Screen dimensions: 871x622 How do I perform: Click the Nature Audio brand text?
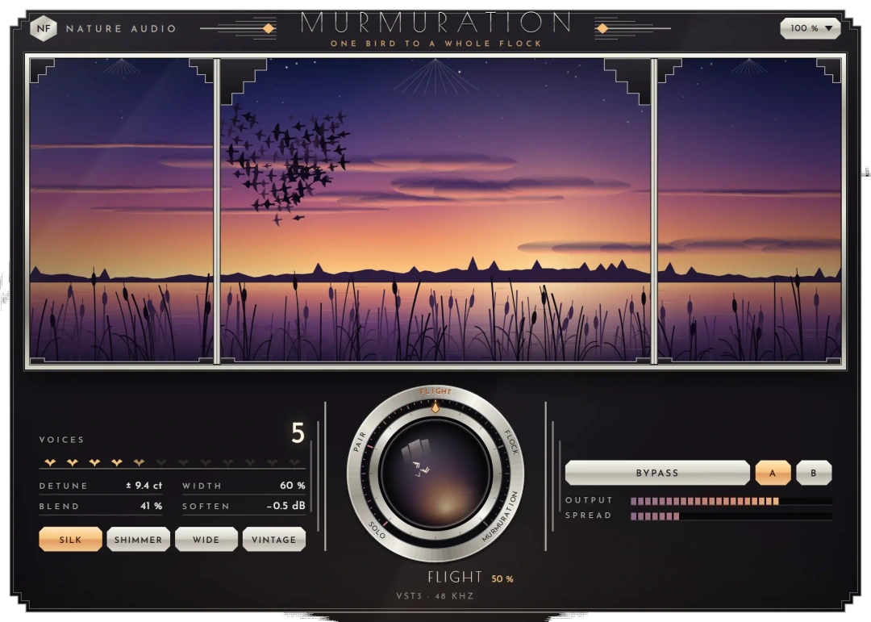121,28
